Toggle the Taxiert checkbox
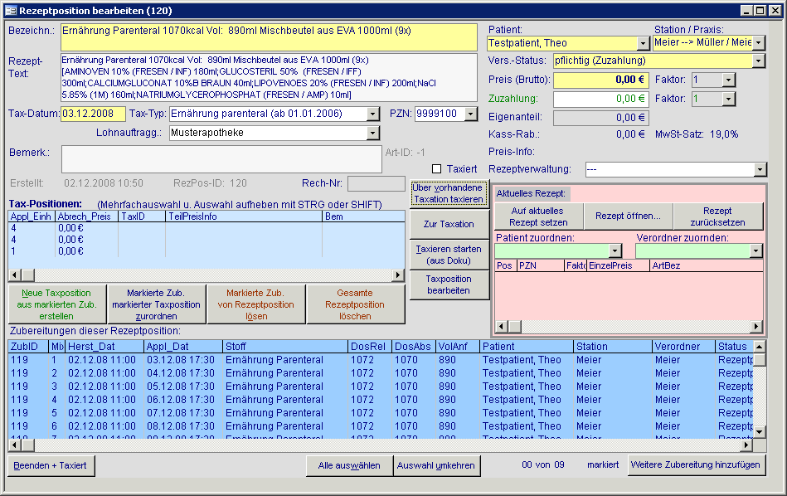Image resolution: width=787 pixels, height=496 pixels. (x=437, y=169)
